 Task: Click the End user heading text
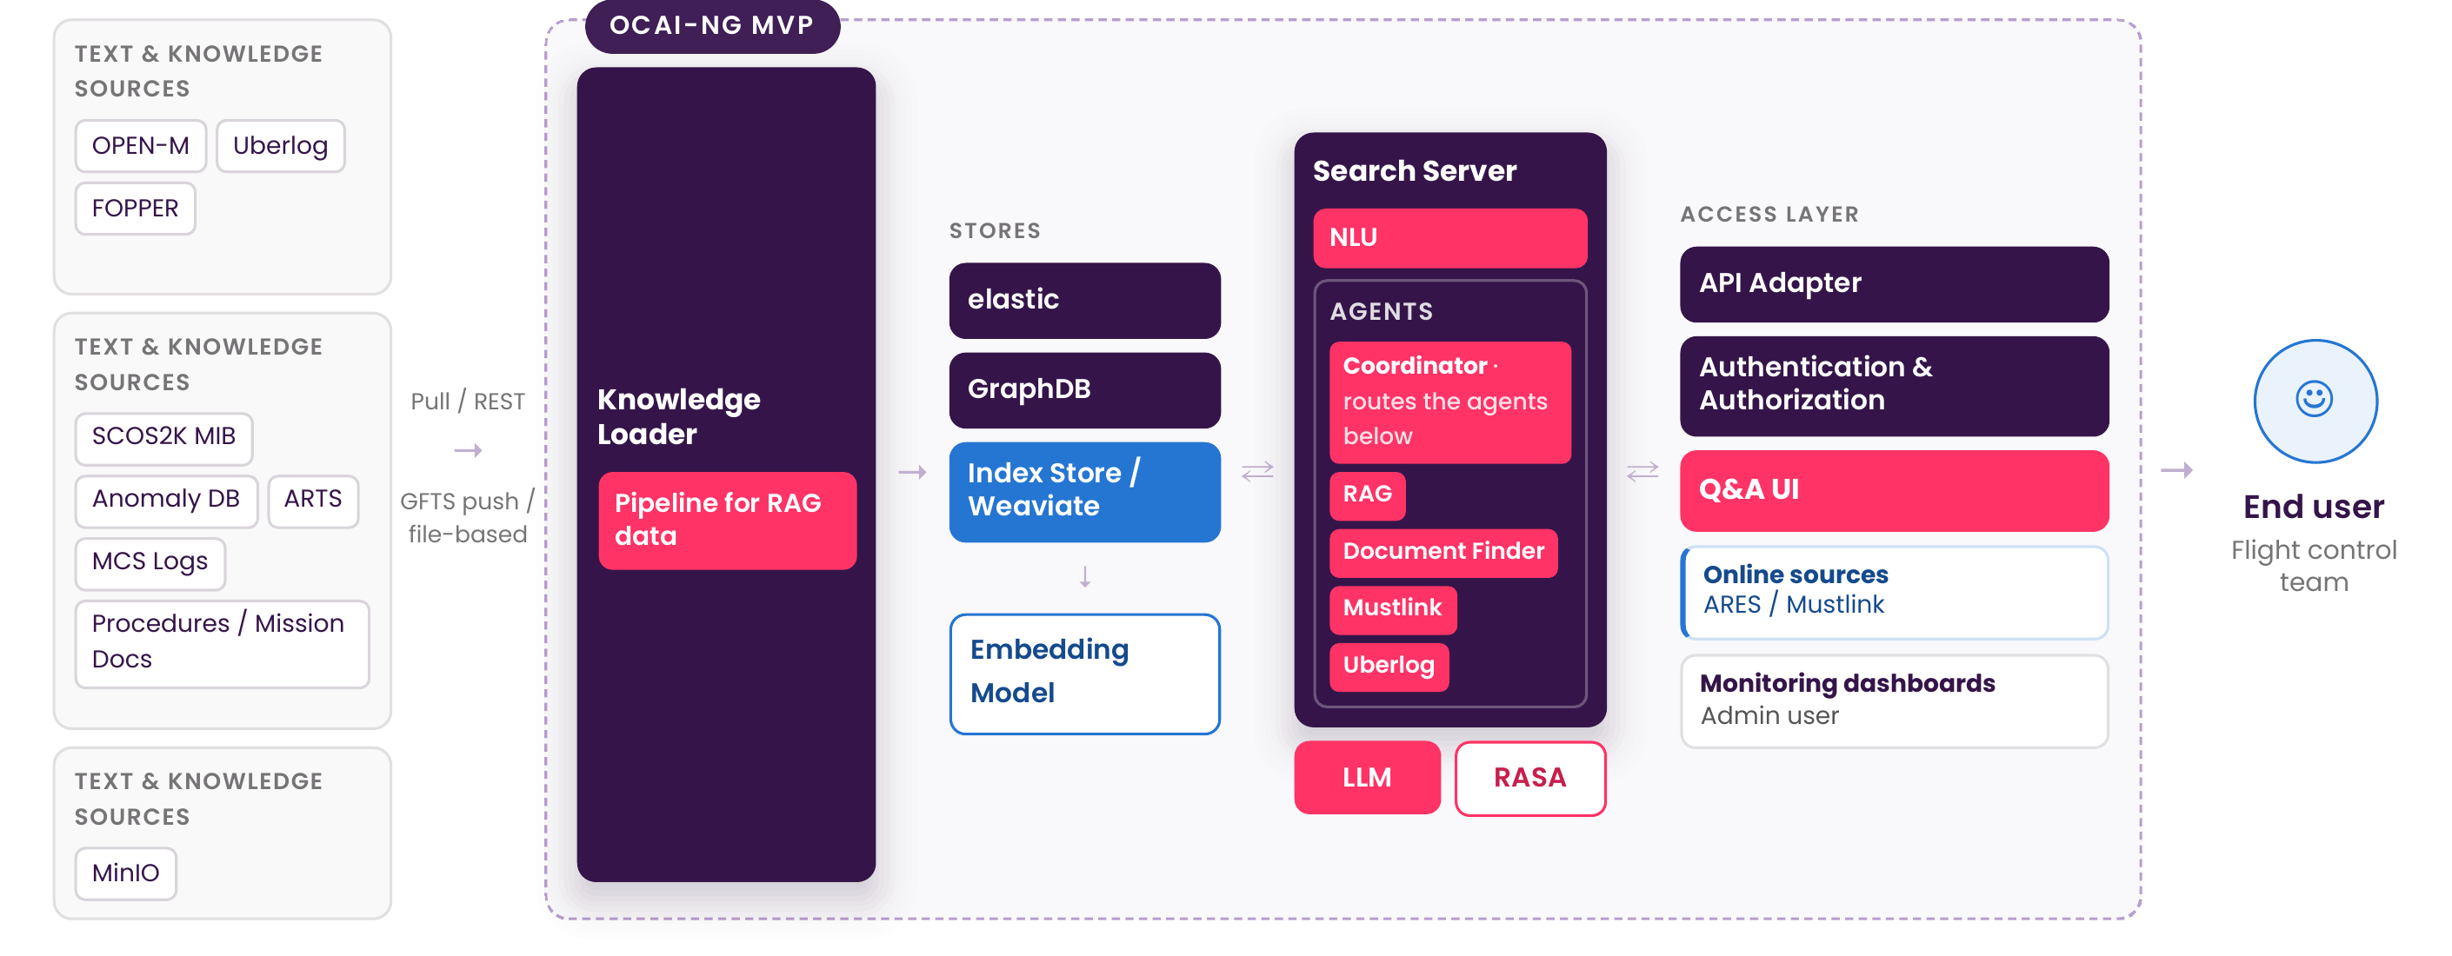(x=2313, y=507)
